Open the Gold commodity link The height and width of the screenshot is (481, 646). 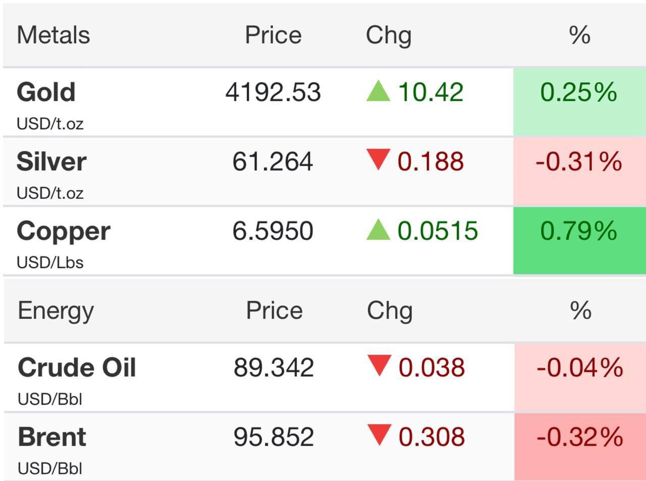[x=46, y=92]
